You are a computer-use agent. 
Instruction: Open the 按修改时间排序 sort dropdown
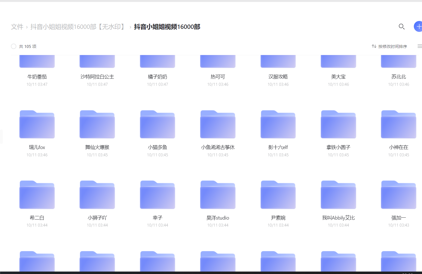coord(392,47)
